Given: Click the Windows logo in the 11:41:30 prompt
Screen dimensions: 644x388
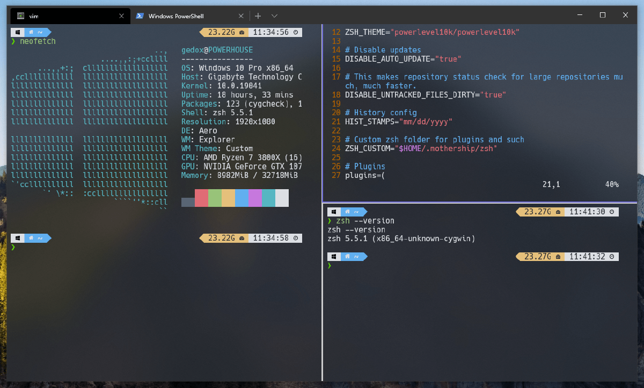Looking at the screenshot, I should point(334,212).
